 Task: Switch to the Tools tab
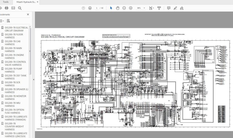click(x=6, y=2)
